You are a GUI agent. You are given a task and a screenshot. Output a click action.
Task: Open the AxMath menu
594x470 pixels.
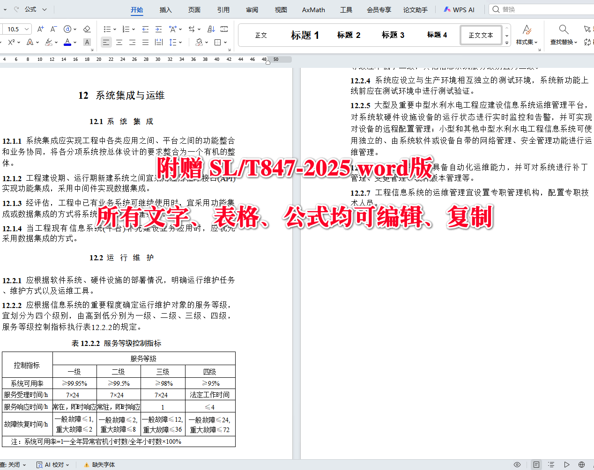tap(313, 9)
